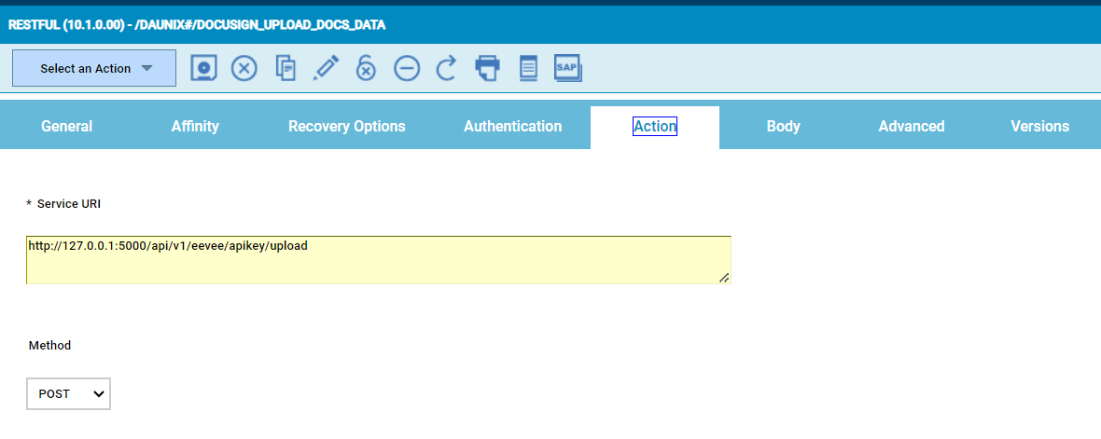1101x439 pixels.
Task: View the Versions tab
Action: [1040, 126]
